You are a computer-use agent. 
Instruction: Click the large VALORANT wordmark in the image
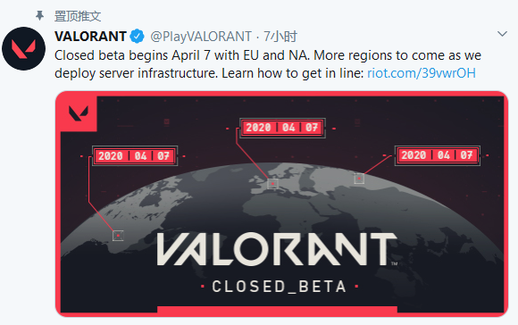pos(277,249)
